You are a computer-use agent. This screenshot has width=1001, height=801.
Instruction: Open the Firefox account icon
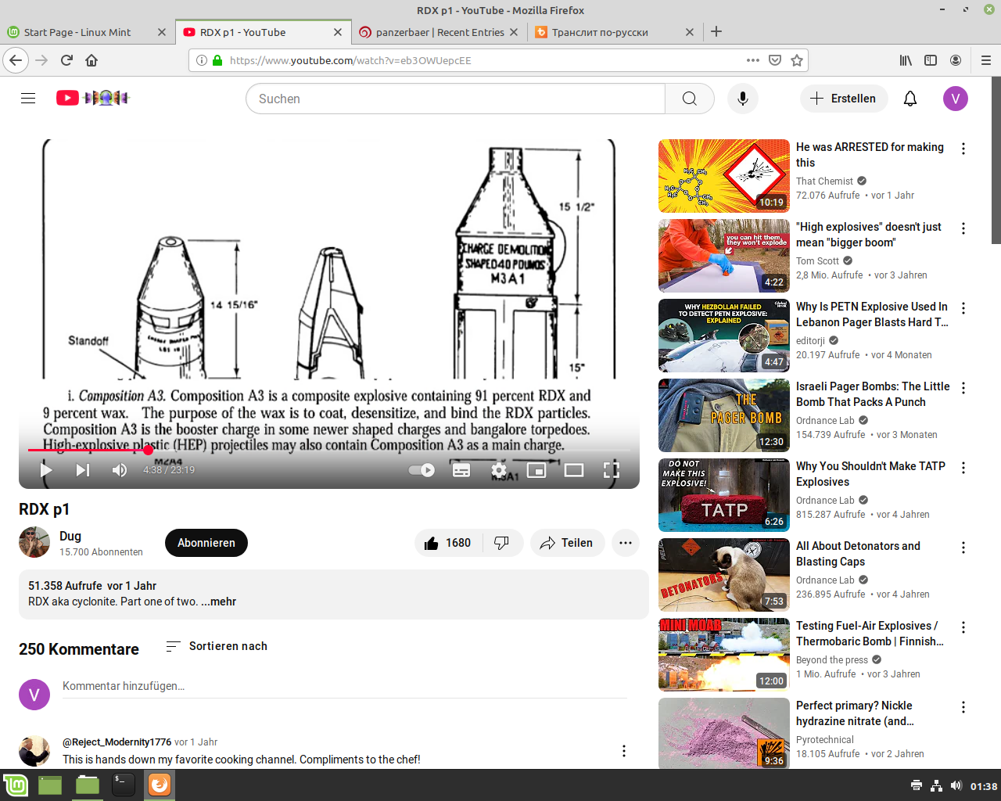956,60
